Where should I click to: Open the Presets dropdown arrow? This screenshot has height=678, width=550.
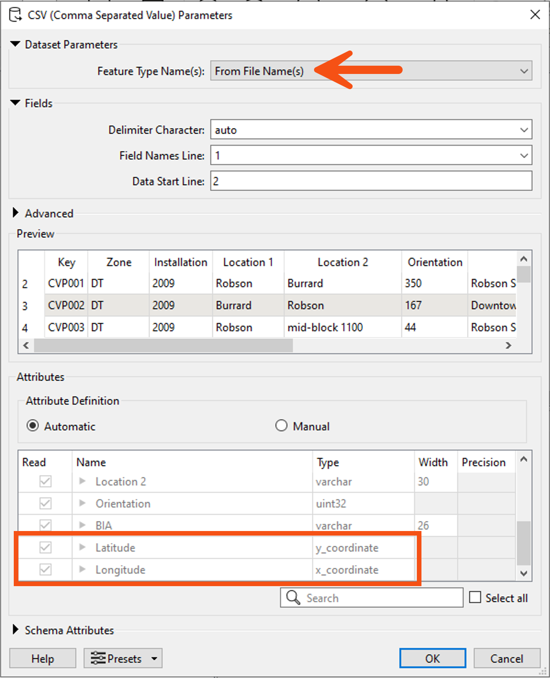point(154,658)
